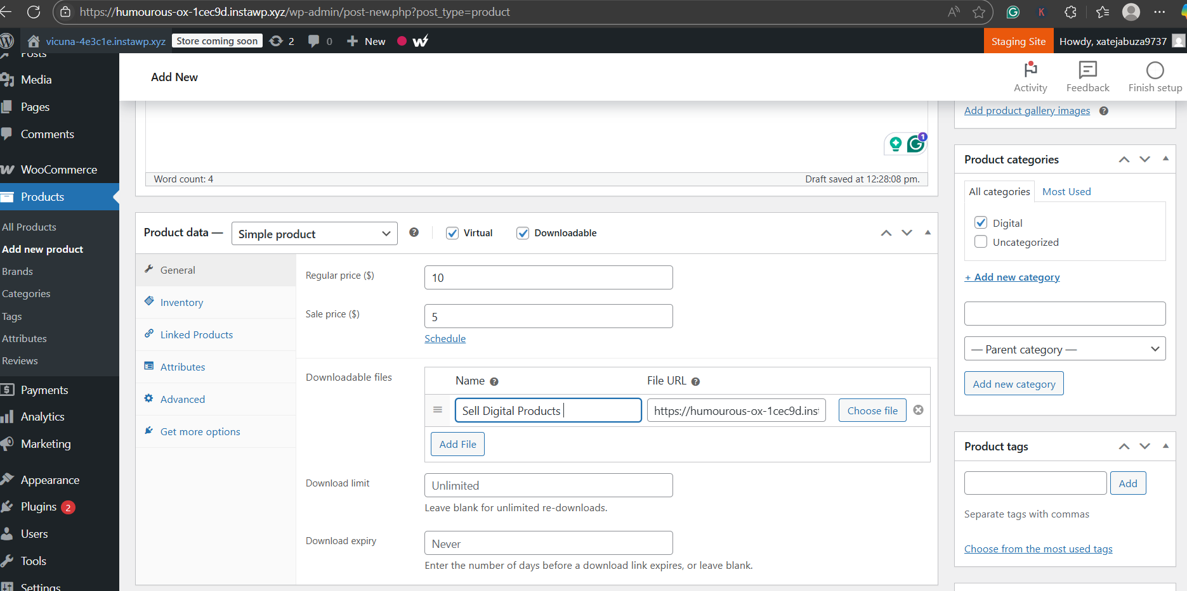1187x591 pixels.
Task: Remove the downloadable file row
Action: point(918,410)
